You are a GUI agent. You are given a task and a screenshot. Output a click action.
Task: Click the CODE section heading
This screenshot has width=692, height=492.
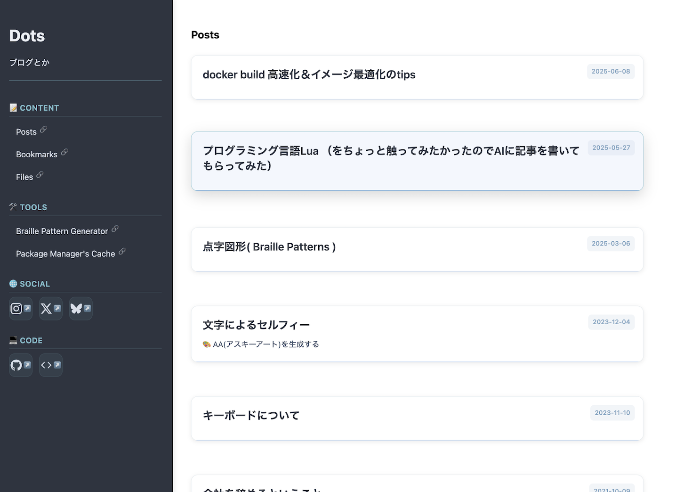[x=31, y=341]
